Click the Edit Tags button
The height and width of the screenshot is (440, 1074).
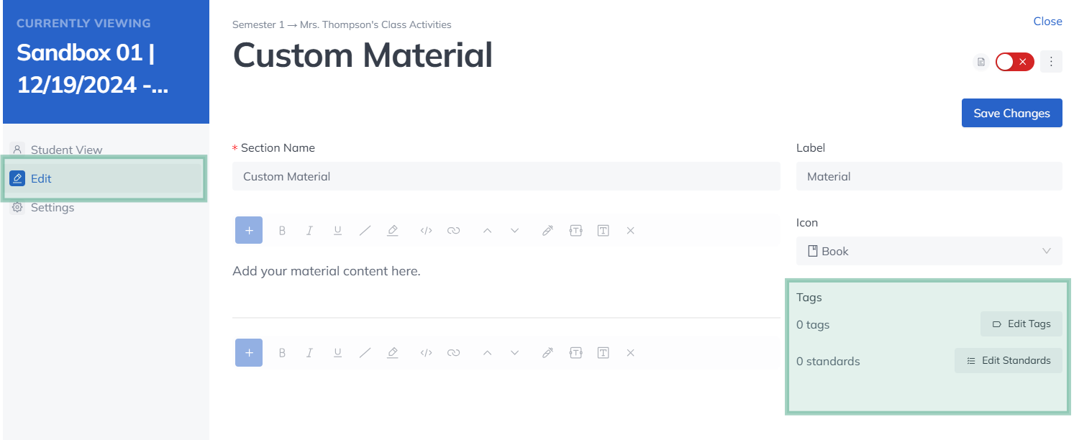(1021, 324)
